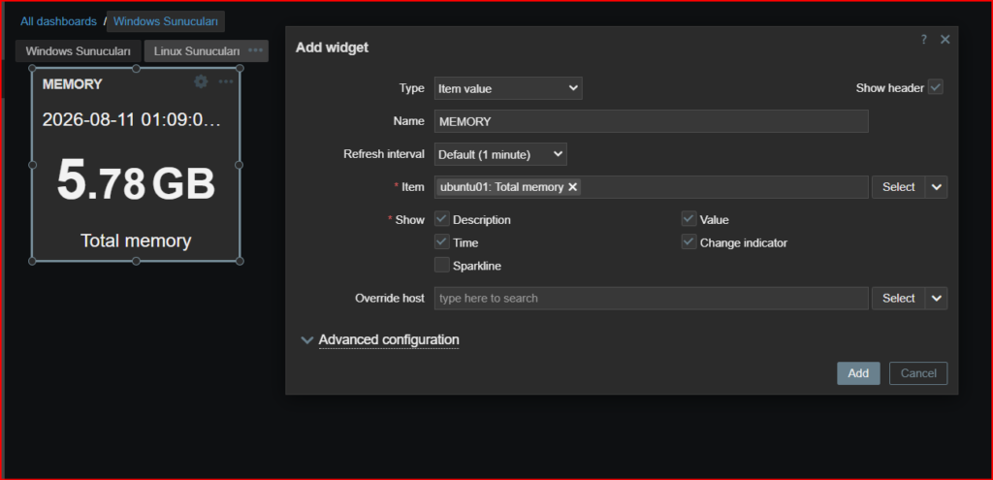Screen dimensions: 993x480
Task: Click the Select button for Override host
Action: (x=899, y=299)
